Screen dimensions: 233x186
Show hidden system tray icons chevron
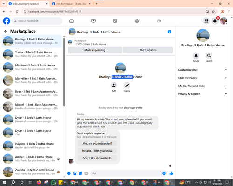pos(196,182)
